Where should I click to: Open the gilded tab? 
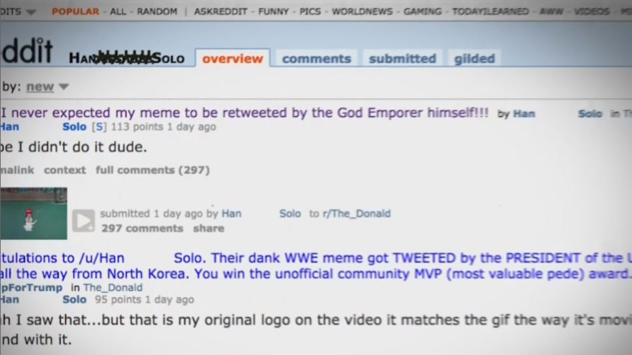(474, 59)
